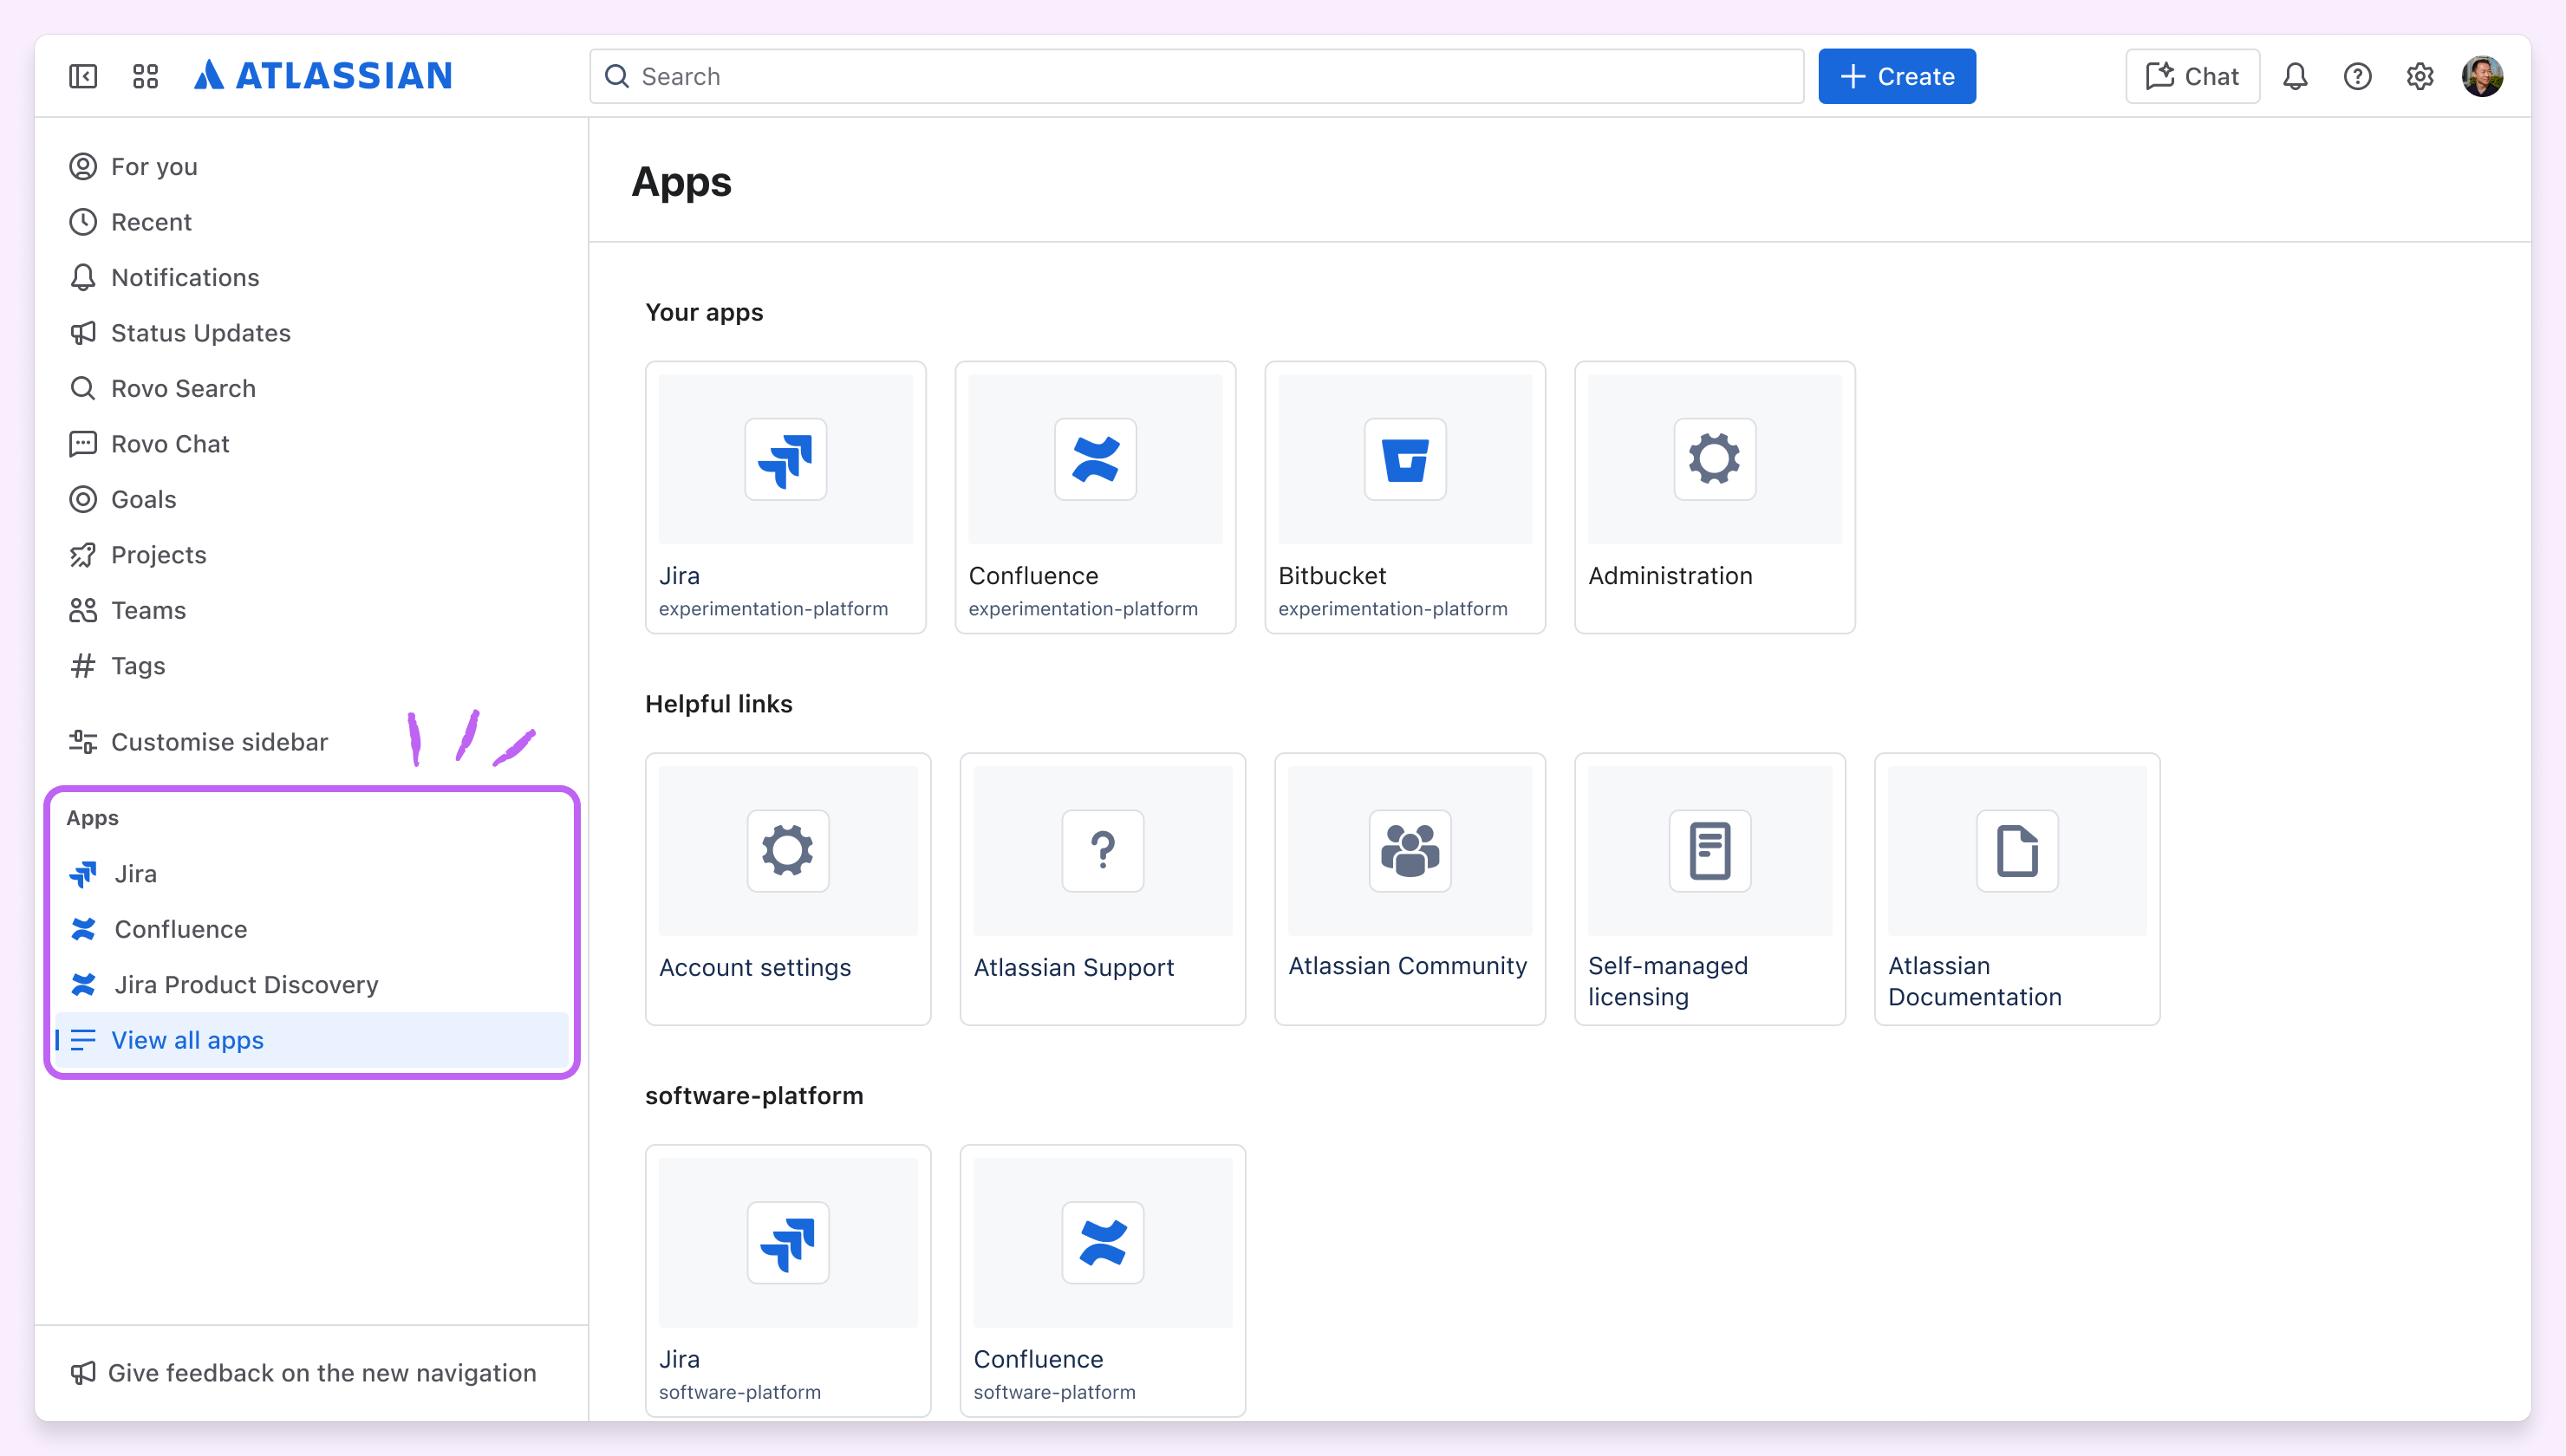
Task: Open the help question mark icon
Action: 2357,76
